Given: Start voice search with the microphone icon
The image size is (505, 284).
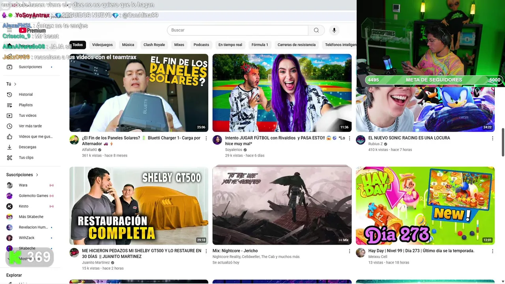Looking at the screenshot, I should tap(334, 30).
